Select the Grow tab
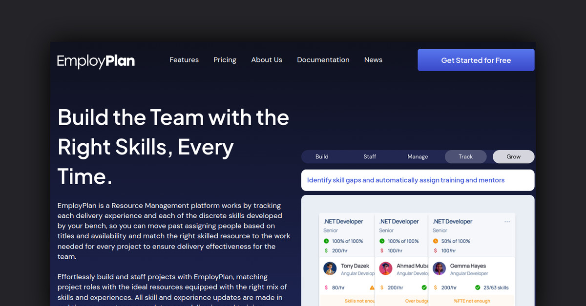 (513, 156)
